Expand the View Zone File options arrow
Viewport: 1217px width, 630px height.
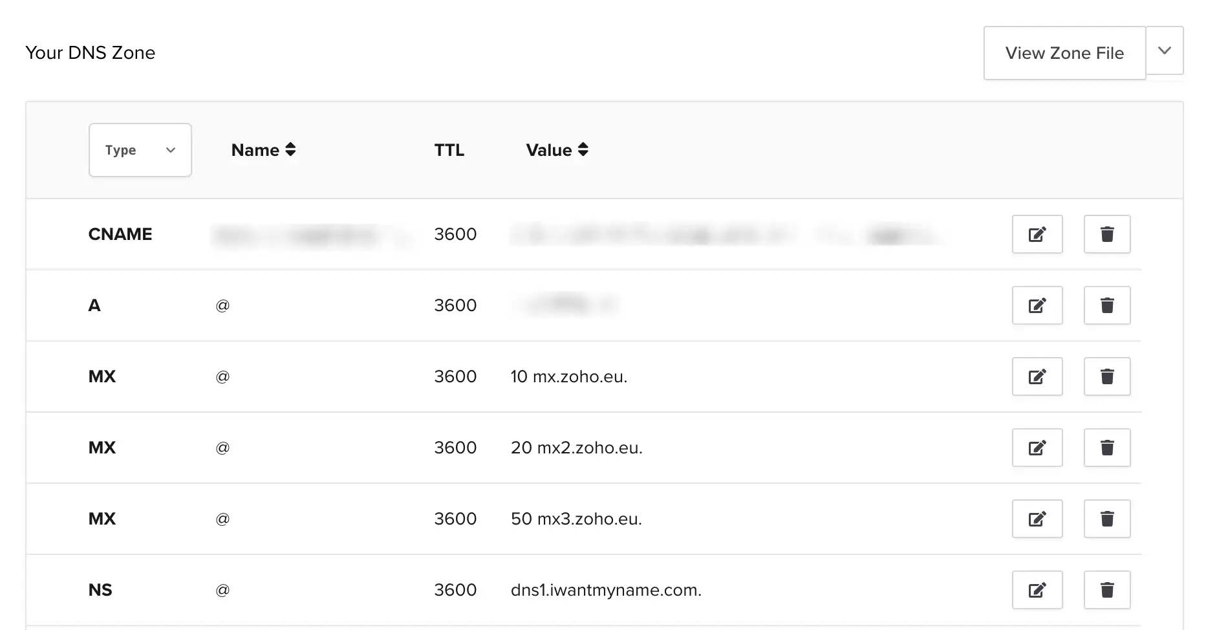point(1165,50)
